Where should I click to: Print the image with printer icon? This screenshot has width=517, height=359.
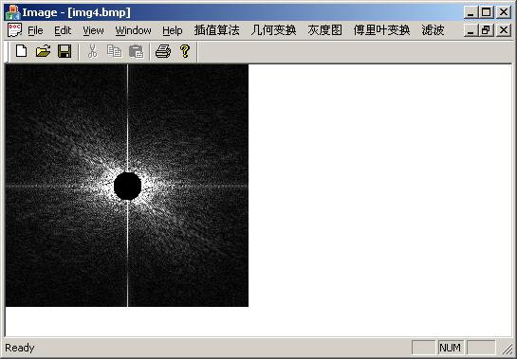coord(163,51)
